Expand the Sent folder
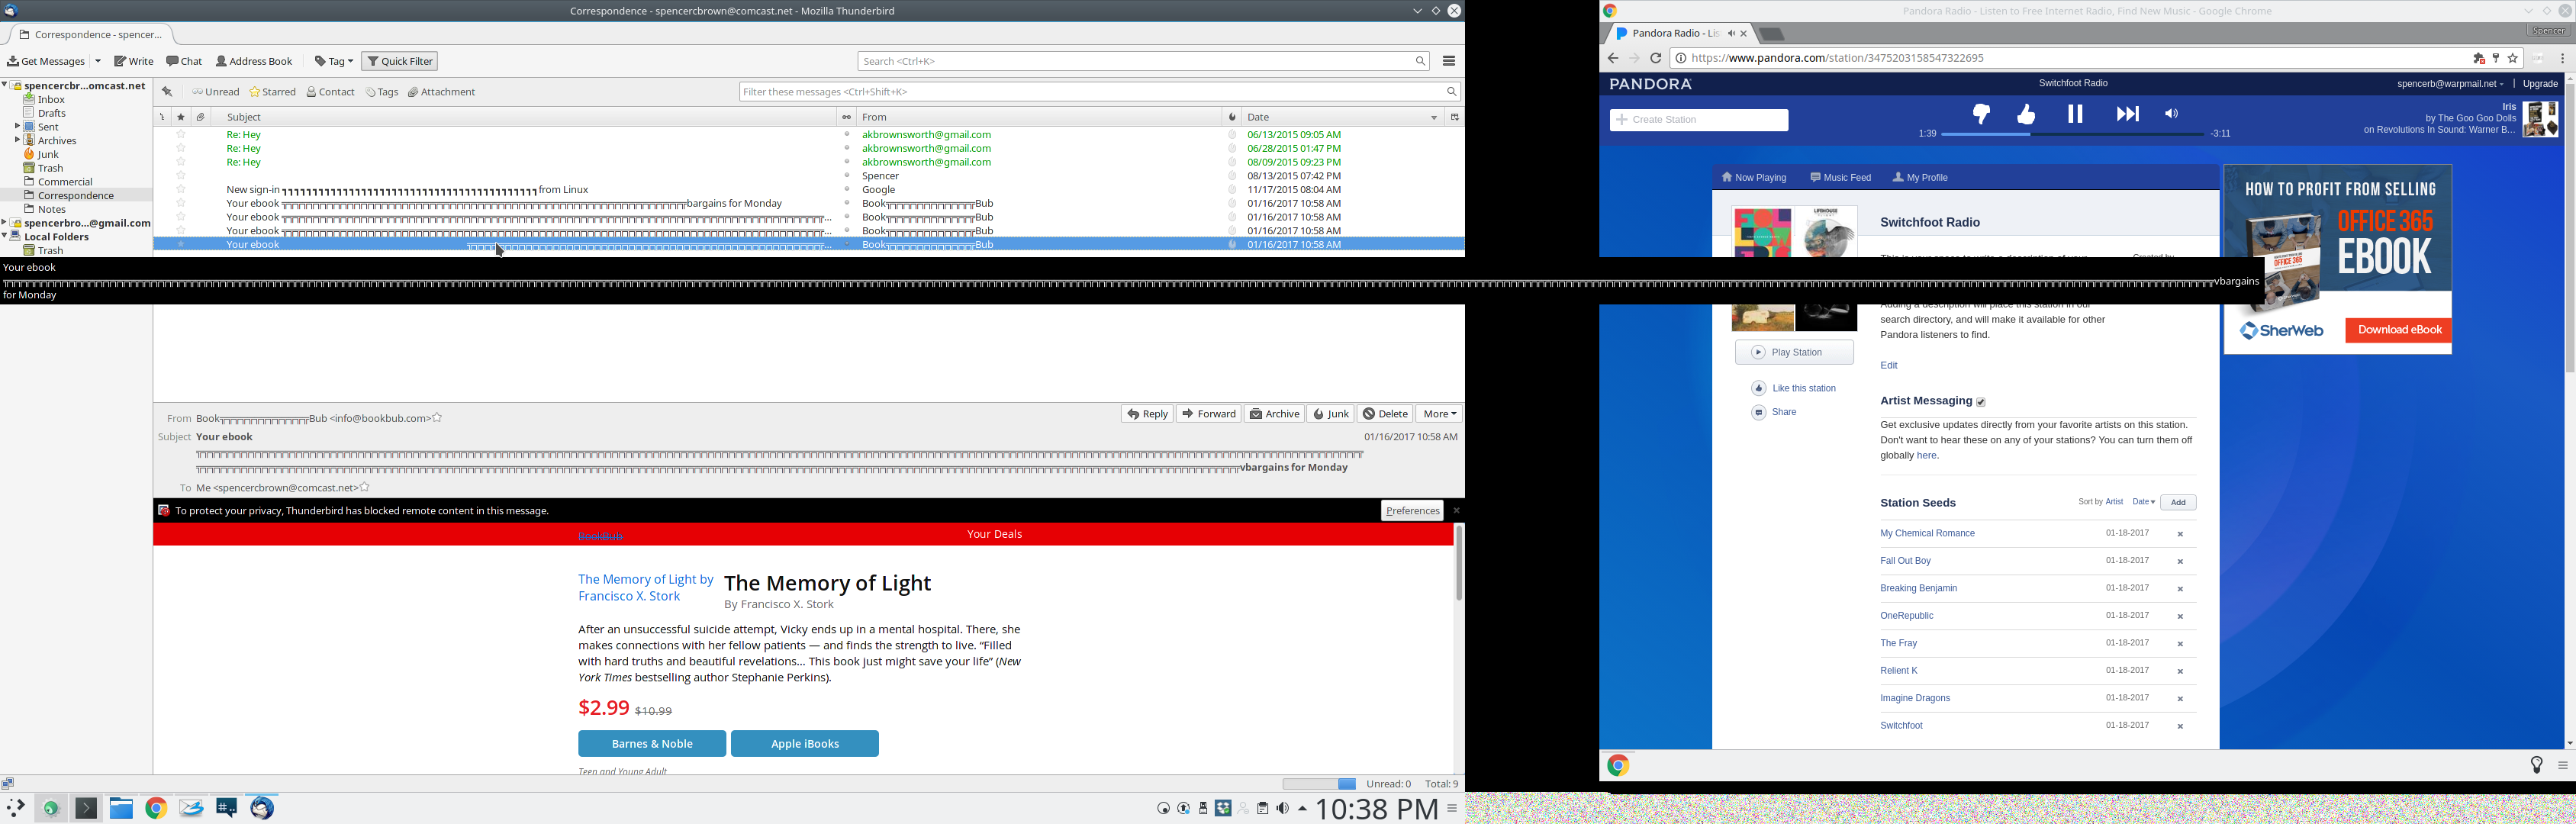 click(17, 127)
